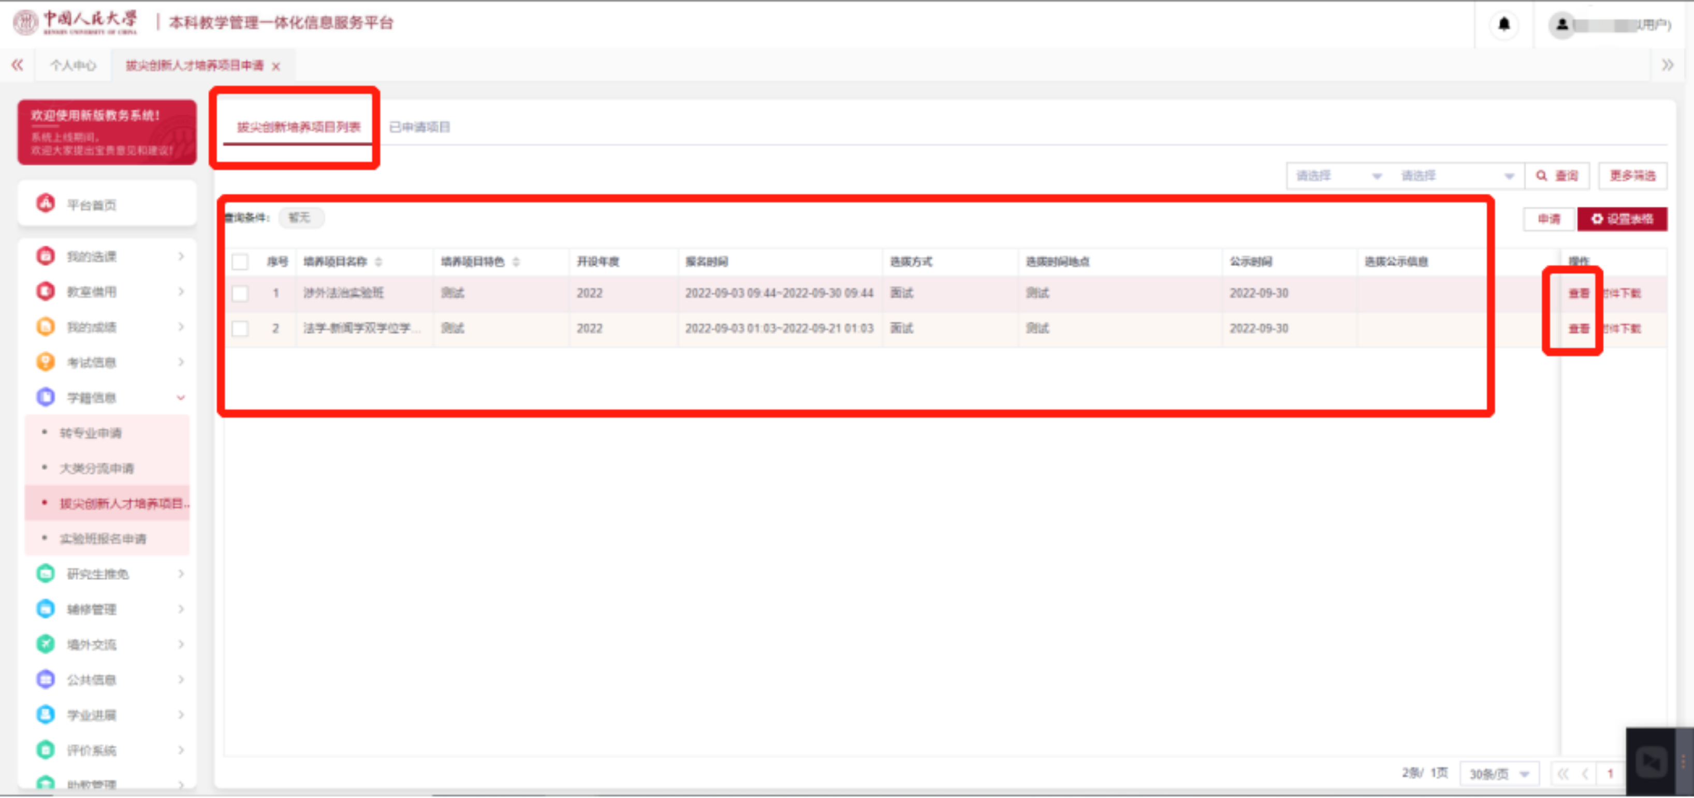Open the 转专业申请 menu item
The height and width of the screenshot is (798, 1694).
click(x=91, y=433)
